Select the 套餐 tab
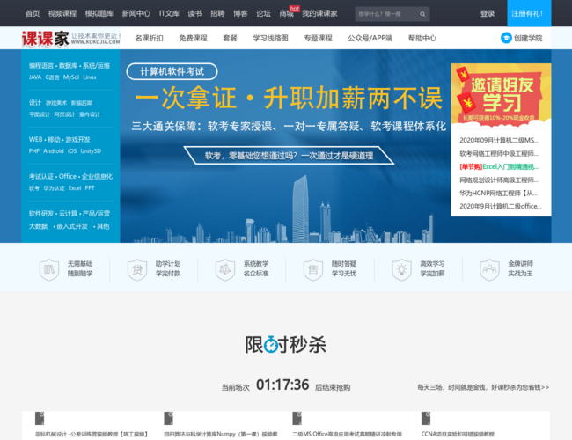 tap(231, 38)
